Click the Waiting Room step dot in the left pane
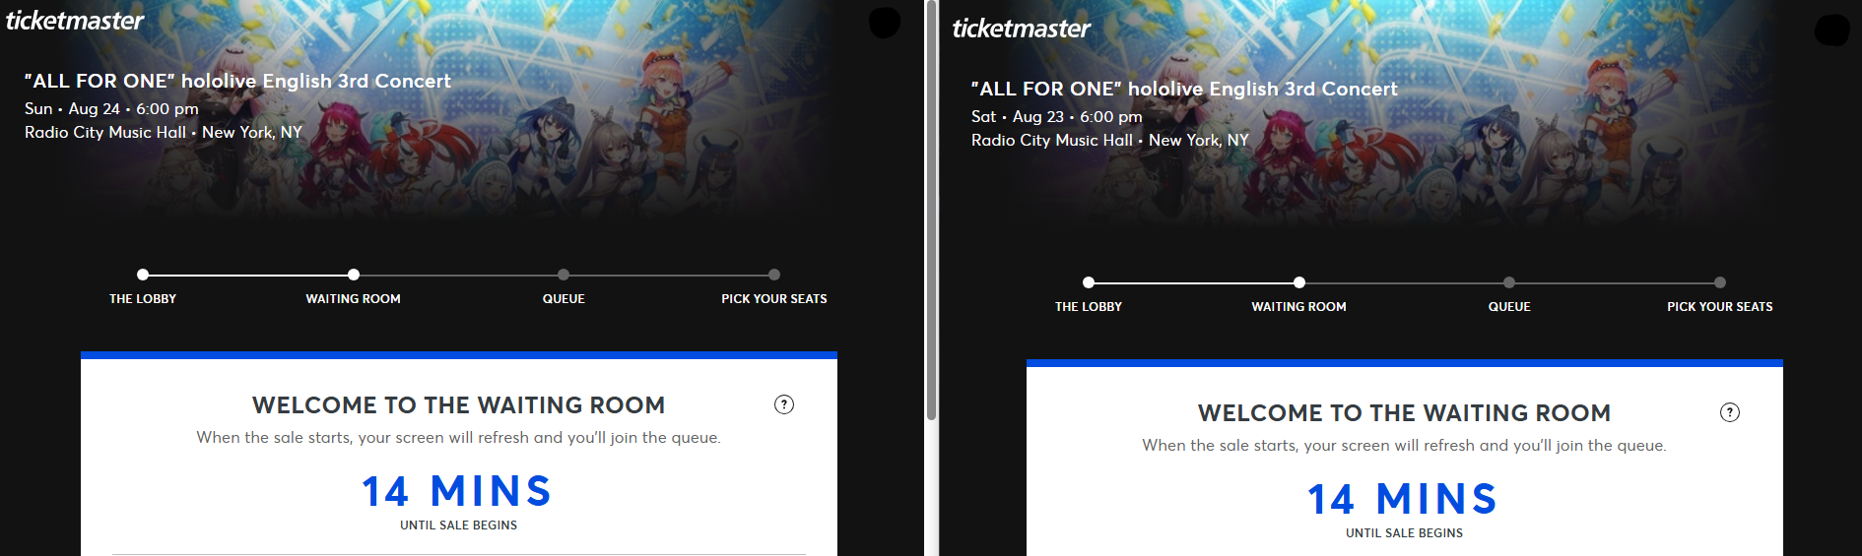The image size is (1862, 556). point(354,275)
